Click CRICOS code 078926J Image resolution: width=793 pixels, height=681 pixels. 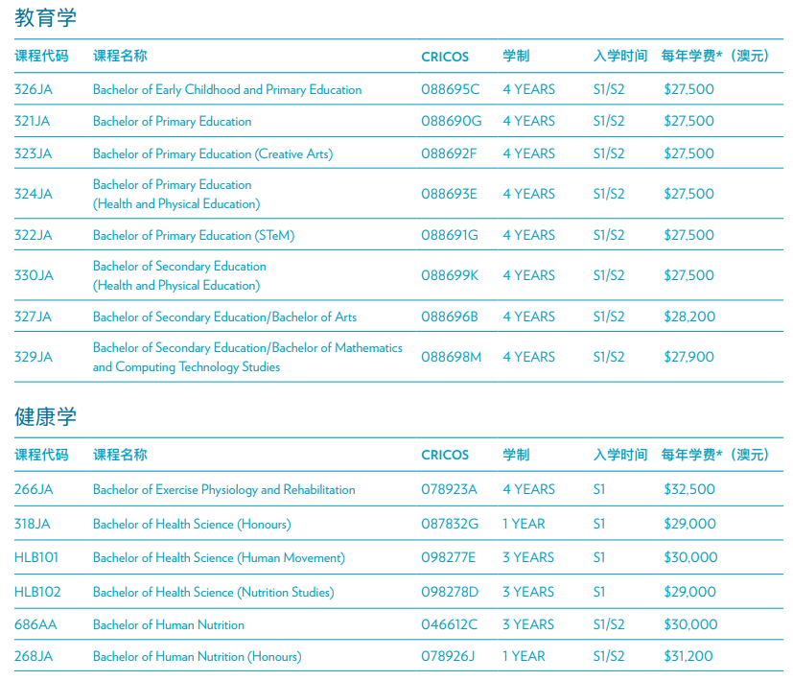click(x=448, y=657)
